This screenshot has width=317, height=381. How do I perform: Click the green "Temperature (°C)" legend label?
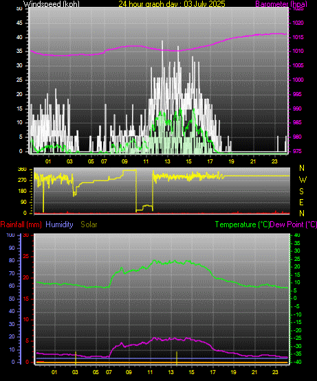point(242,224)
